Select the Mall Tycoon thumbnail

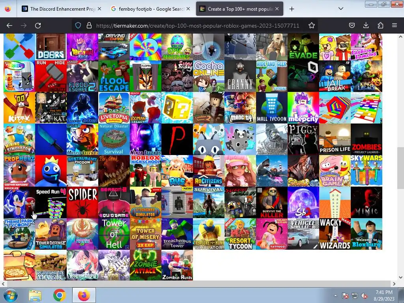point(271,108)
